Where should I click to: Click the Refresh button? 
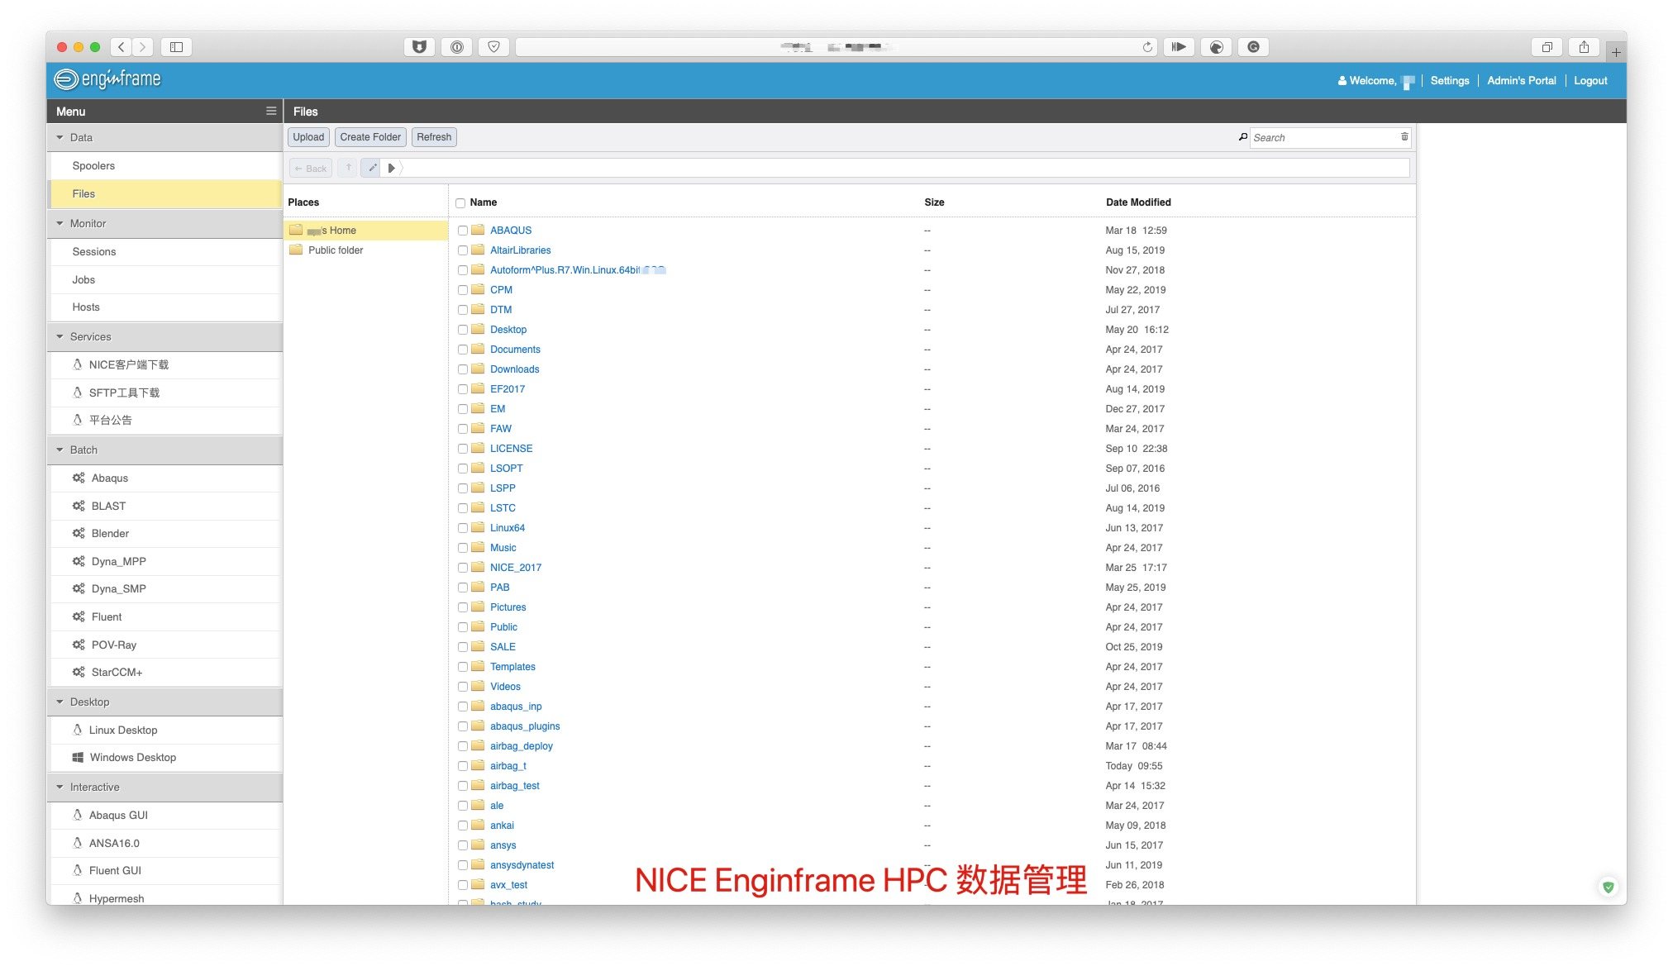pos(434,137)
